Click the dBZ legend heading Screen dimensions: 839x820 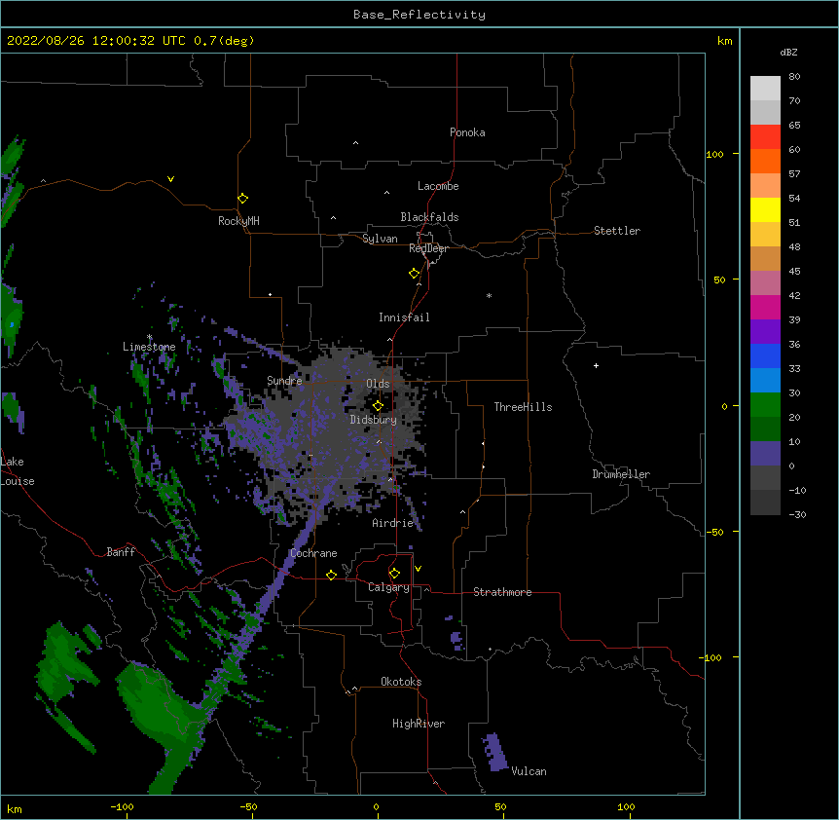coord(788,52)
